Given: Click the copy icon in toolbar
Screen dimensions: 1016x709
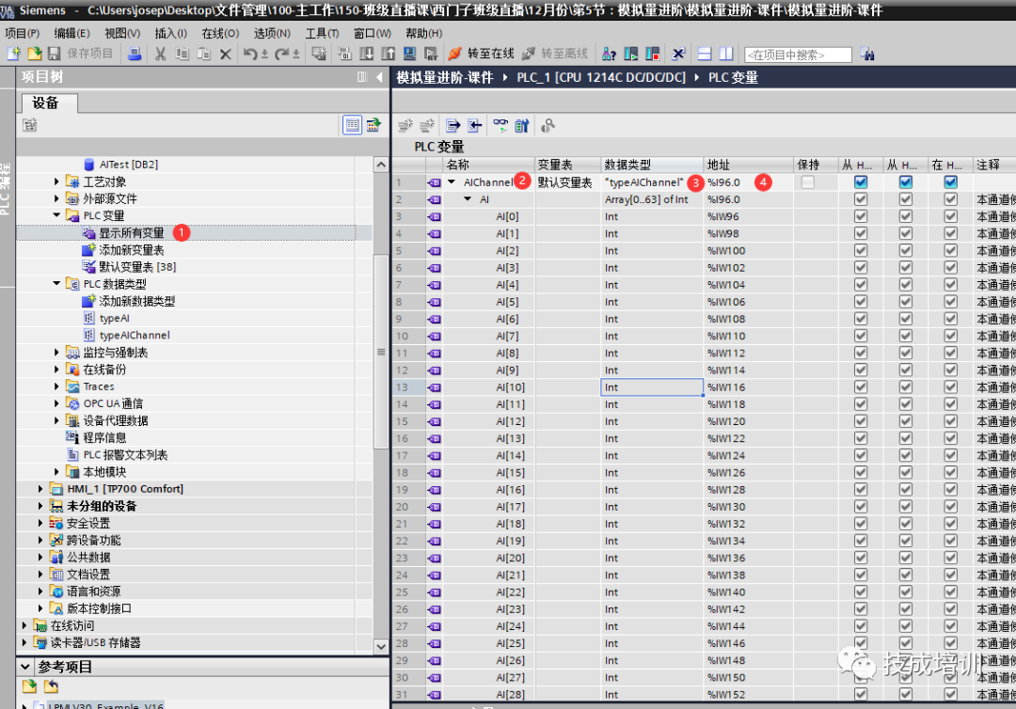Looking at the screenshot, I should pyautogui.click(x=183, y=54).
